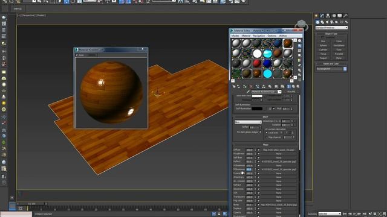The image size is (387, 217).
Task: Select Systems category icon in Create panel
Action: (x=346, y=22)
